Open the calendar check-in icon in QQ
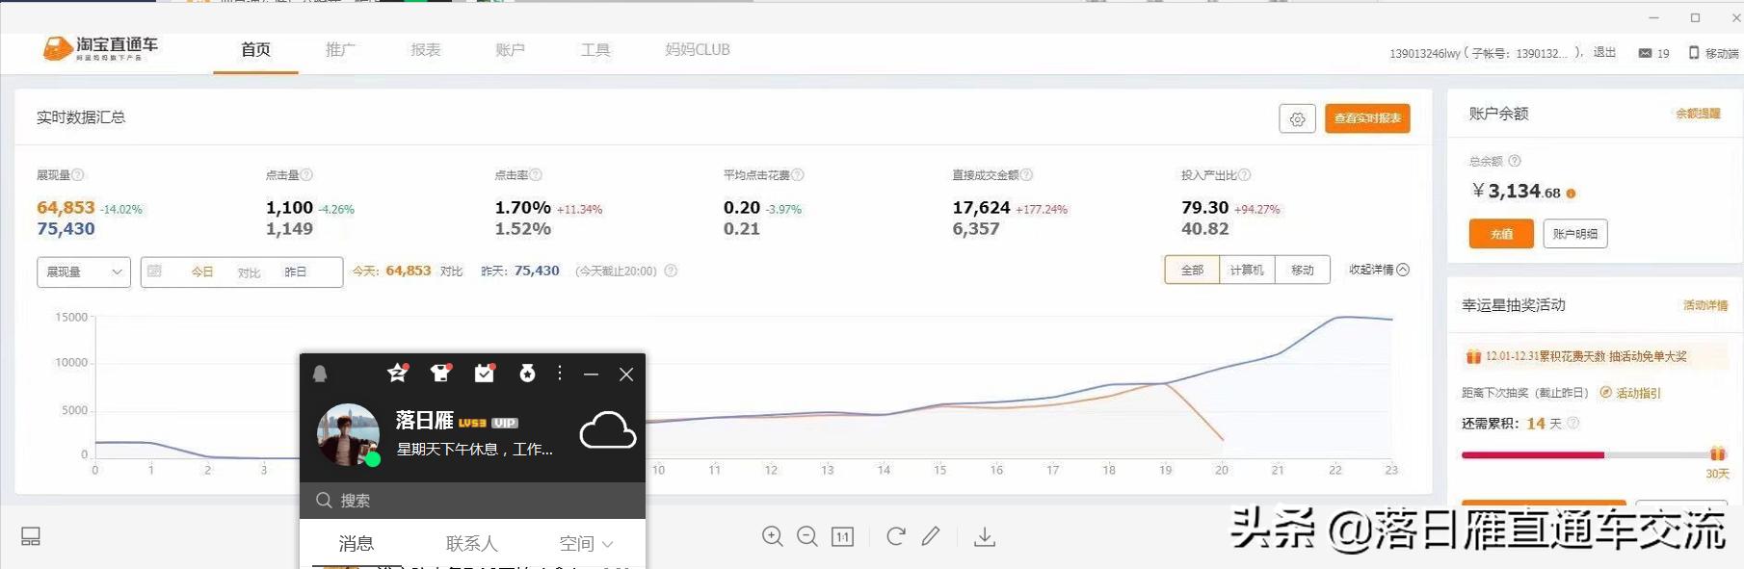The height and width of the screenshot is (569, 1744). 485,373
